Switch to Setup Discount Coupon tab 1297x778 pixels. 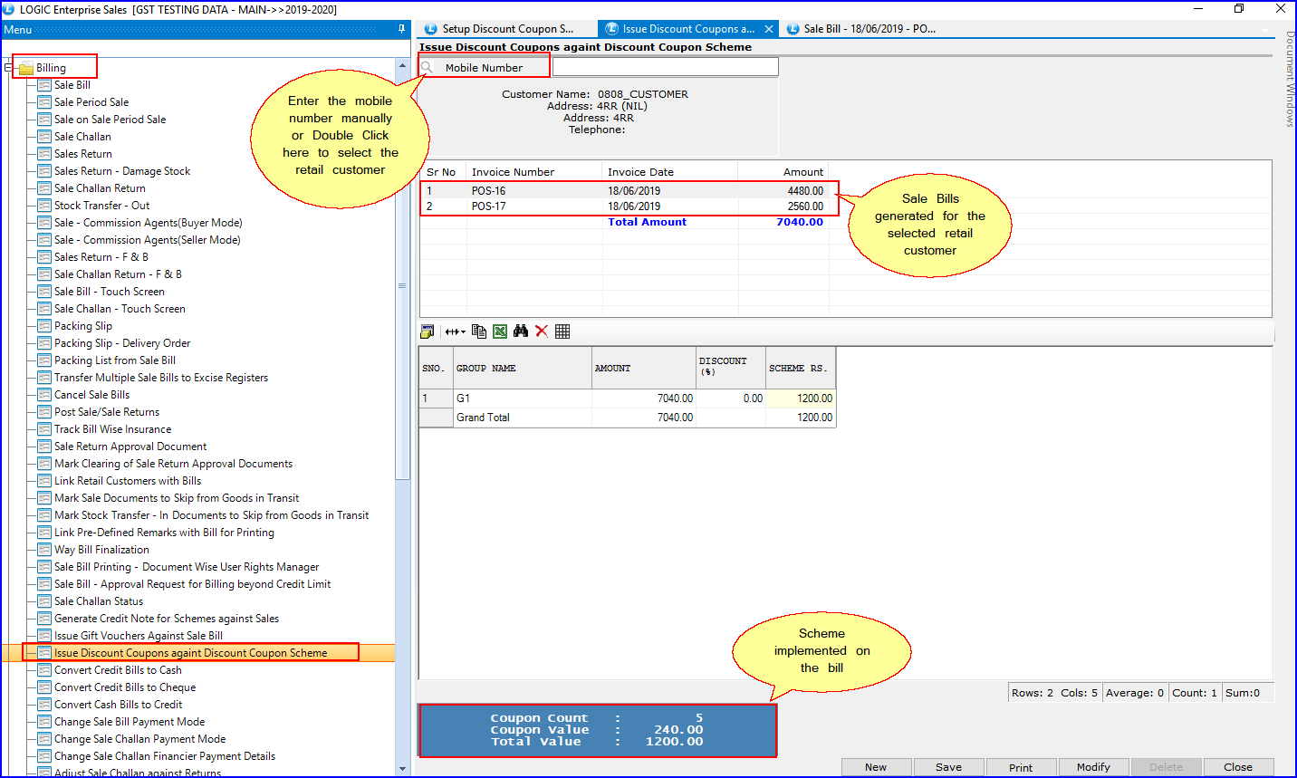click(506, 29)
